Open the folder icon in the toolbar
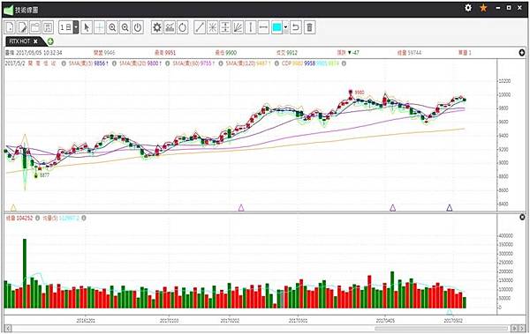 point(35,27)
